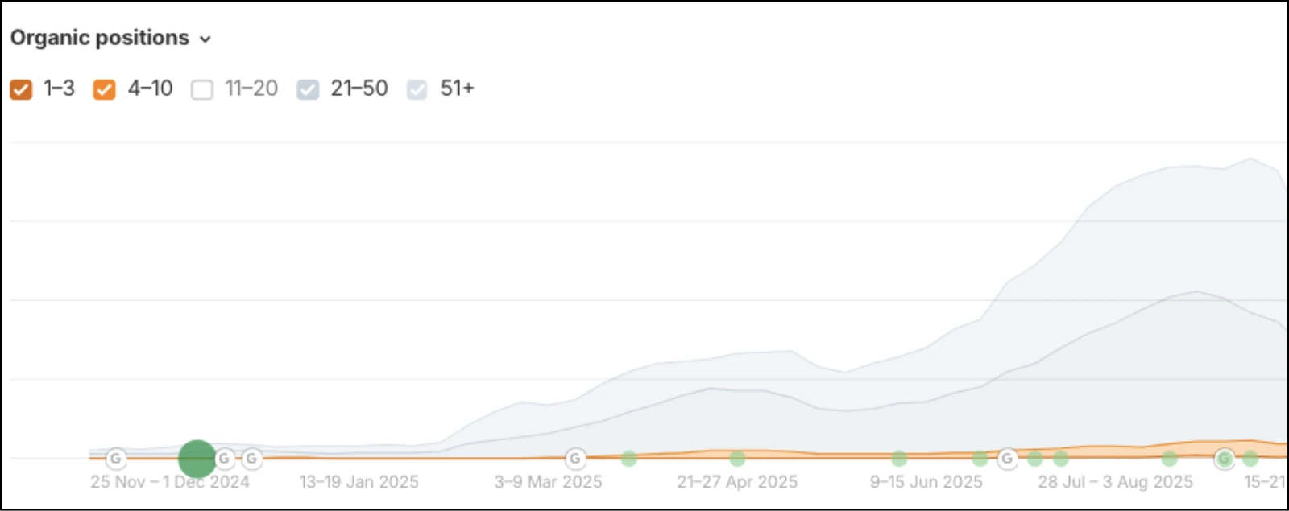Select the large dark green circle marker
Viewport: 1289px width, 511px height.
point(197,459)
